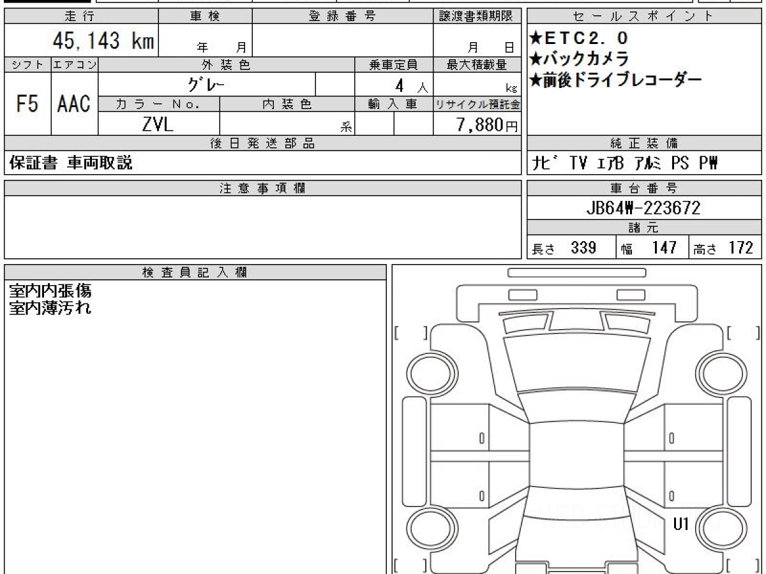766x574 pixels.
Task: Click the 長さ 339 length cell
Action: [571, 247]
